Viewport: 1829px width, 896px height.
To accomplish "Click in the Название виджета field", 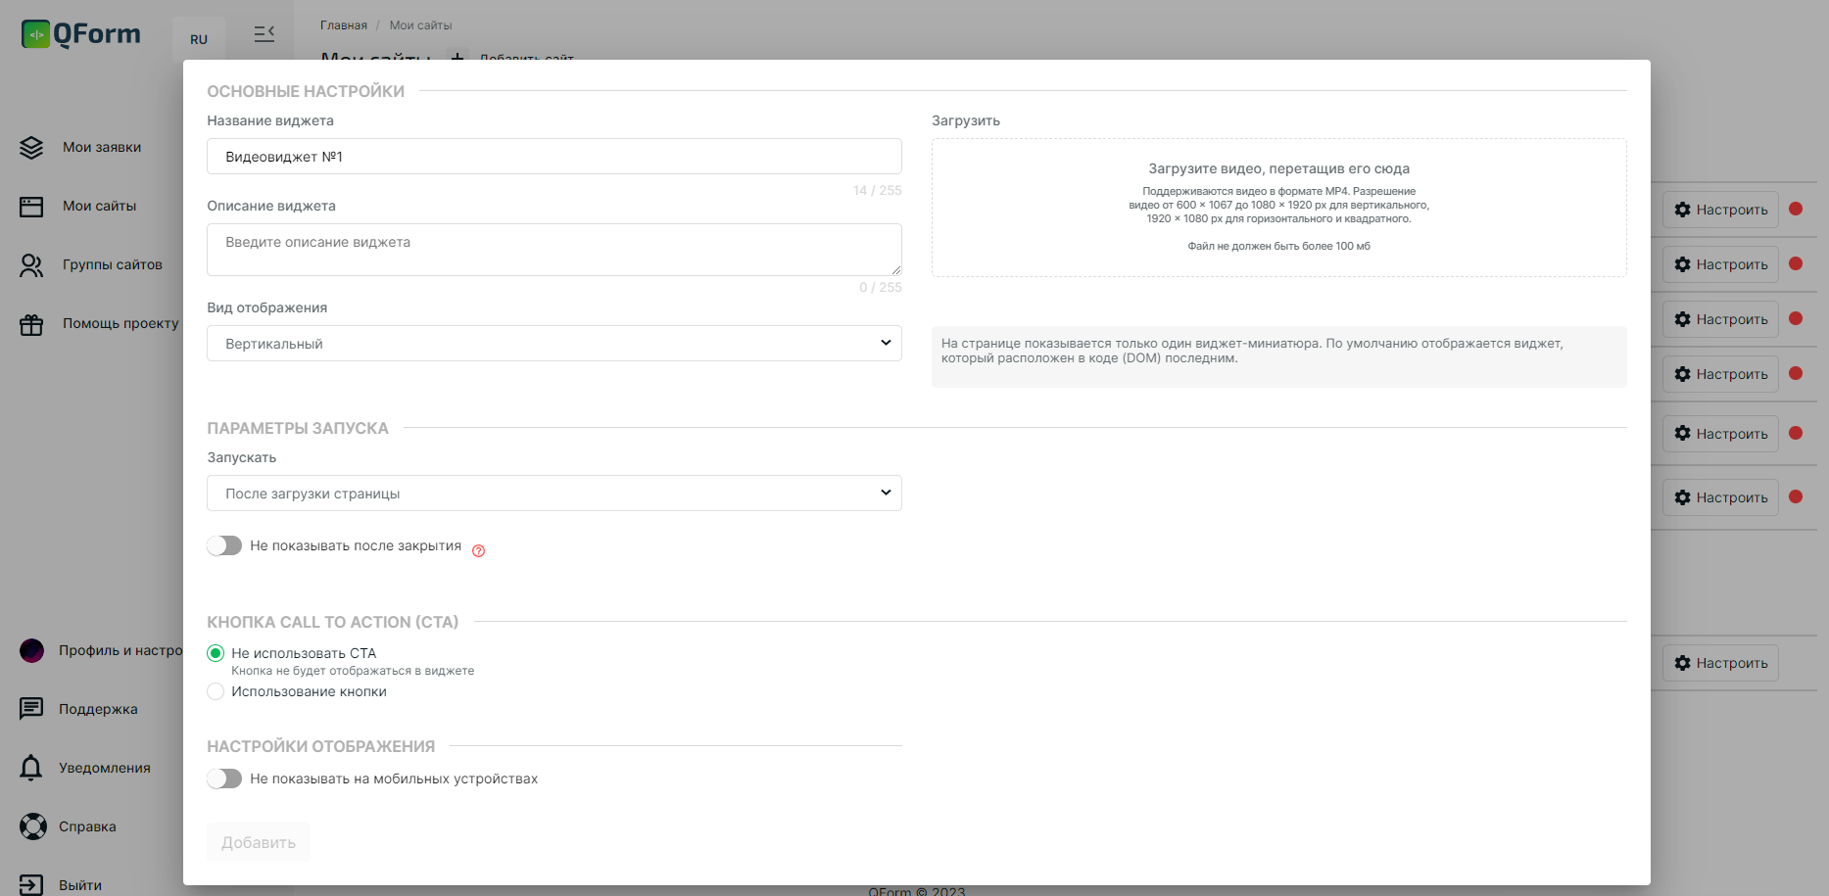I will 554,157.
